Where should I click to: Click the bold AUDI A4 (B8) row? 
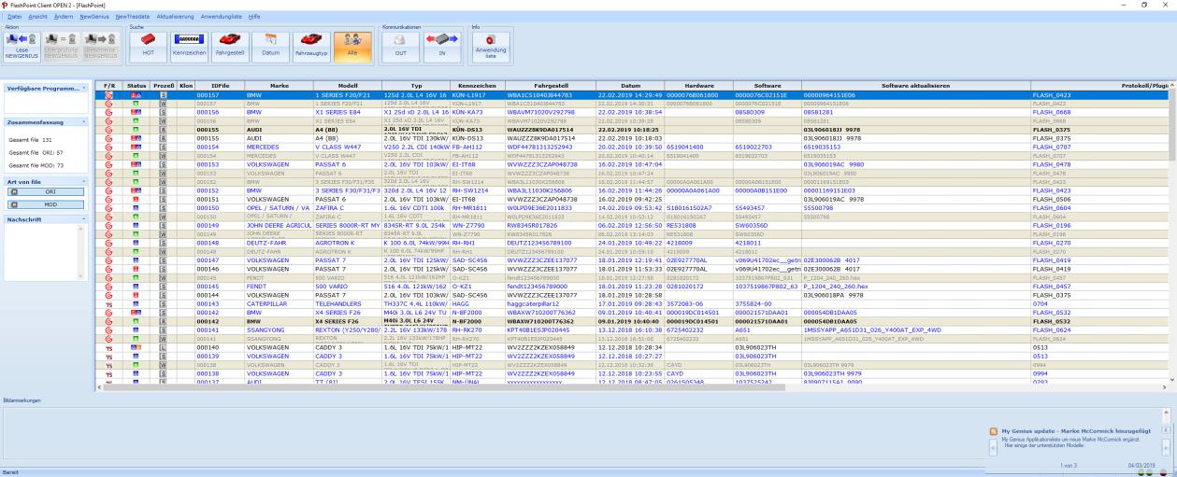631,129
